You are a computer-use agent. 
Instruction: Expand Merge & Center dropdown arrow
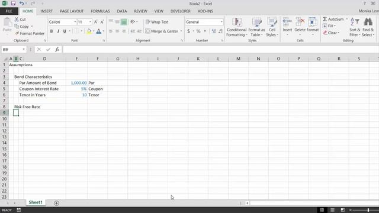coord(181,31)
